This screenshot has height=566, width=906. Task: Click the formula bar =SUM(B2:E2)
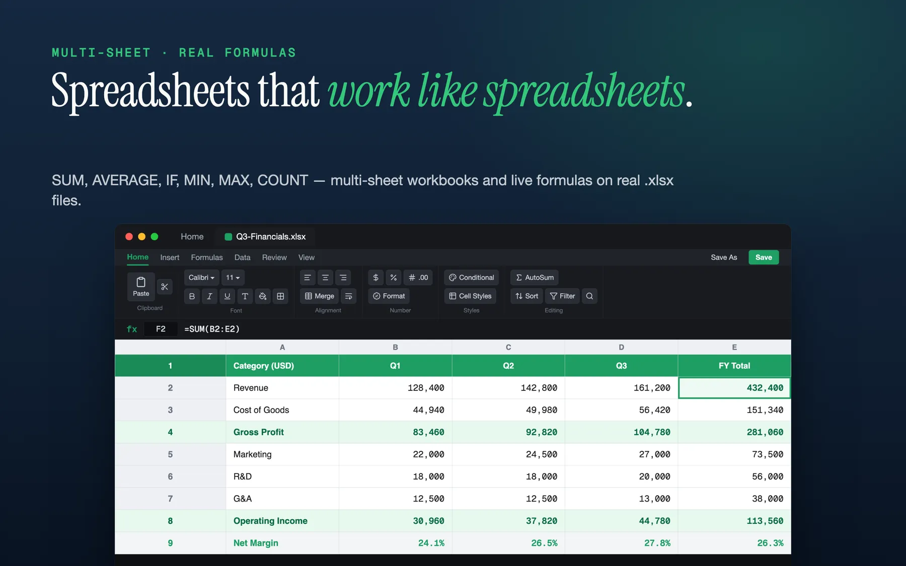point(212,329)
